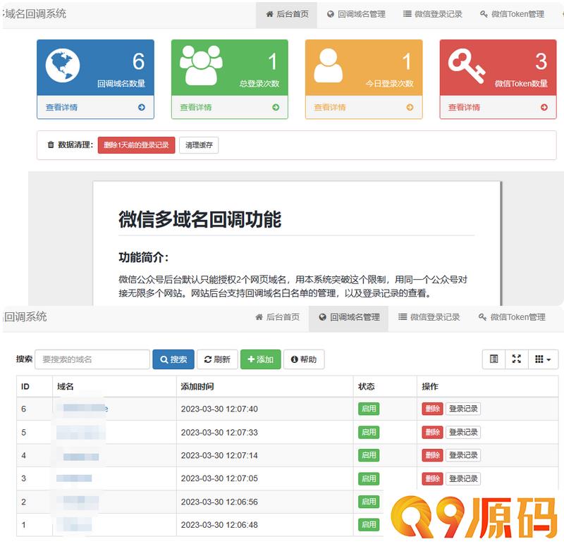Toggle 启用 status for row 1

coord(369,525)
